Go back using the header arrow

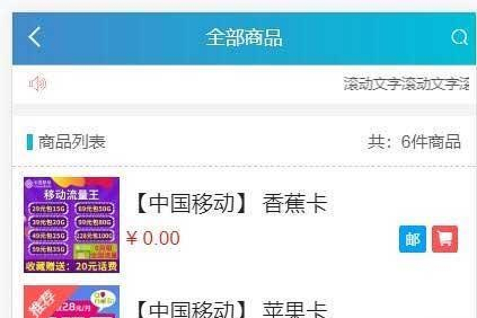pos(34,37)
